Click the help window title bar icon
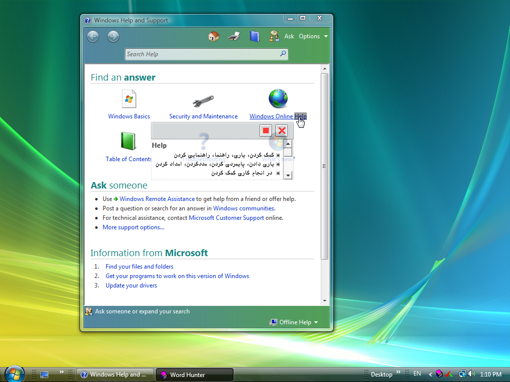This screenshot has height=382, width=510. pos(88,20)
